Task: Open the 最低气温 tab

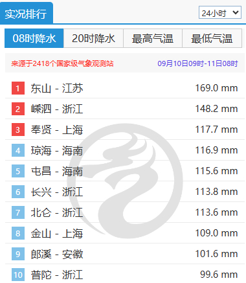Action: click(212, 38)
